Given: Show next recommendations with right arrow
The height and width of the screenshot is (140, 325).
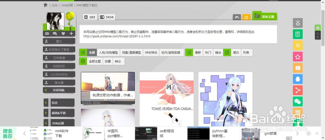Looking at the screenshot, I should tap(297, 134).
